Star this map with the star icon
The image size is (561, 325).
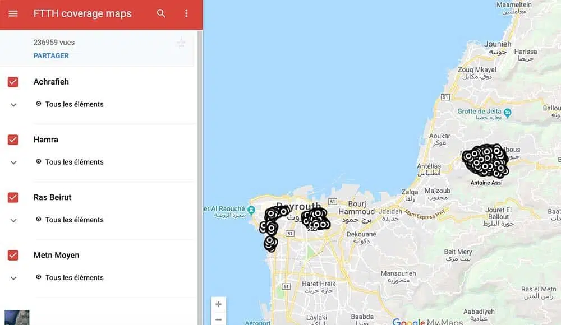click(x=181, y=43)
